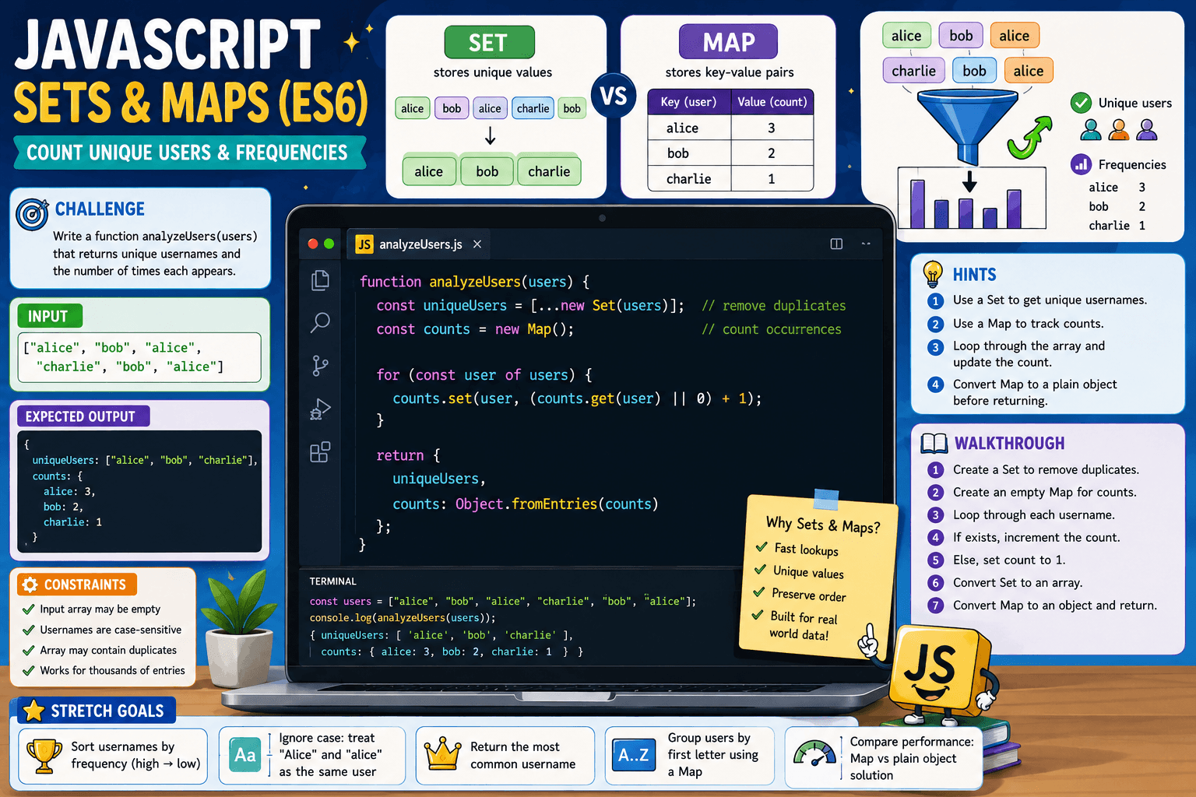
Task: Click hint 'Use a Map to track counts.'
Action: (x=1028, y=324)
